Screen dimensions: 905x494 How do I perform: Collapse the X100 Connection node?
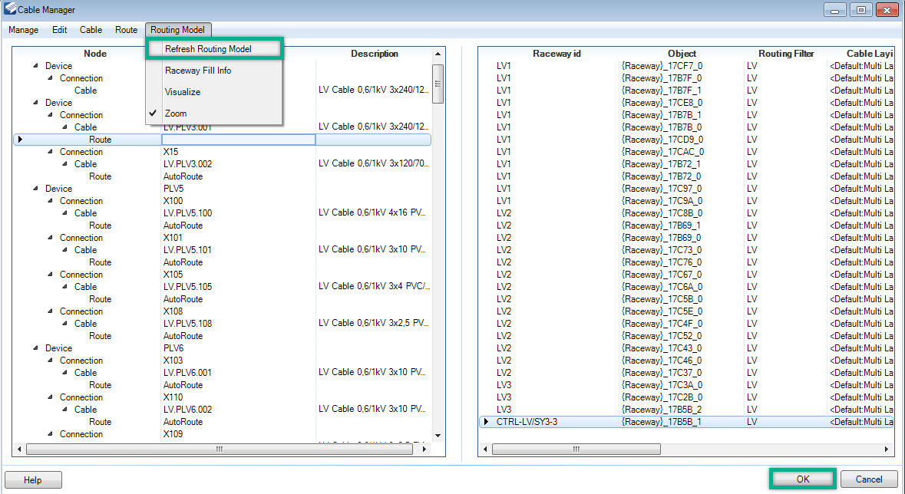pyautogui.click(x=50, y=200)
